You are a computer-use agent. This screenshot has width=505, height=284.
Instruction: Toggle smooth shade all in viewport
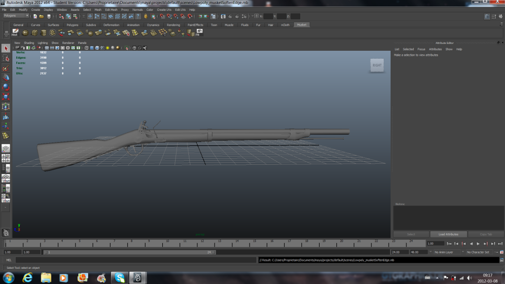(92, 48)
